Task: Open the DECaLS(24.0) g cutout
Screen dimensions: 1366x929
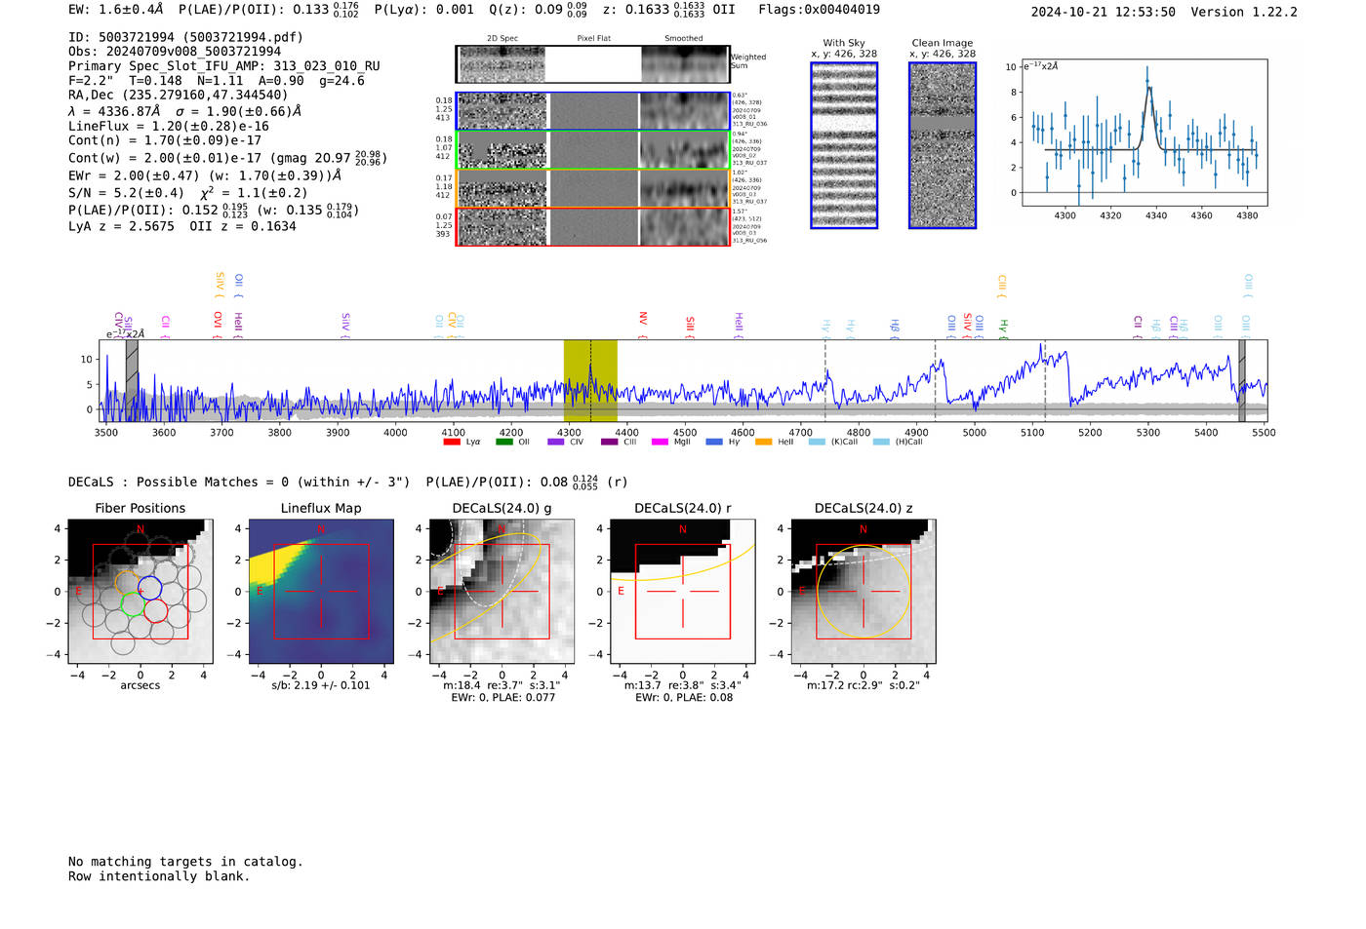Action: pyautogui.click(x=502, y=591)
